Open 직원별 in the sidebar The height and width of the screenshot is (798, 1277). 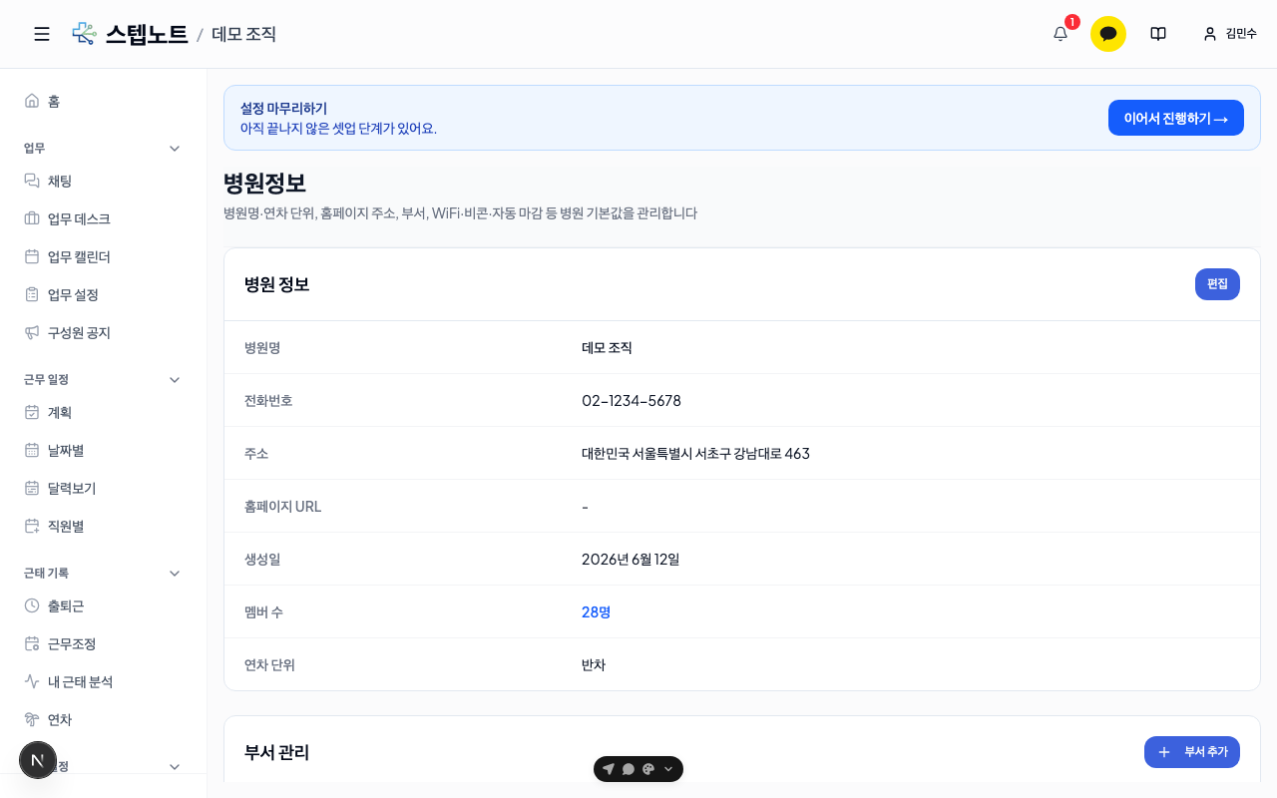point(104,526)
